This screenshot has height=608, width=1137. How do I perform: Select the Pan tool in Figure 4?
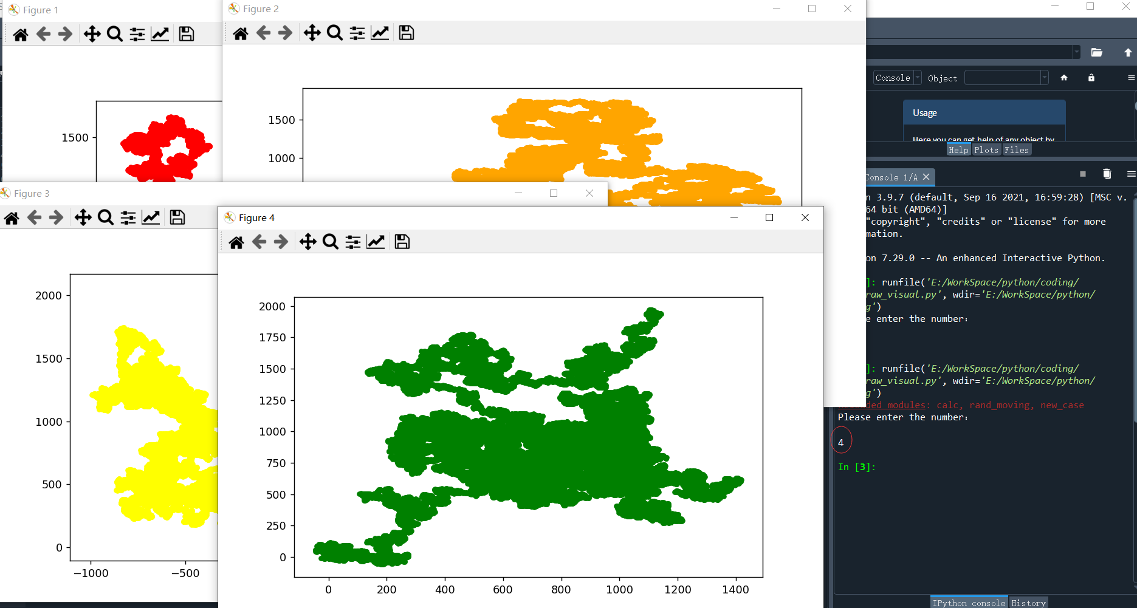coord(308,242)
